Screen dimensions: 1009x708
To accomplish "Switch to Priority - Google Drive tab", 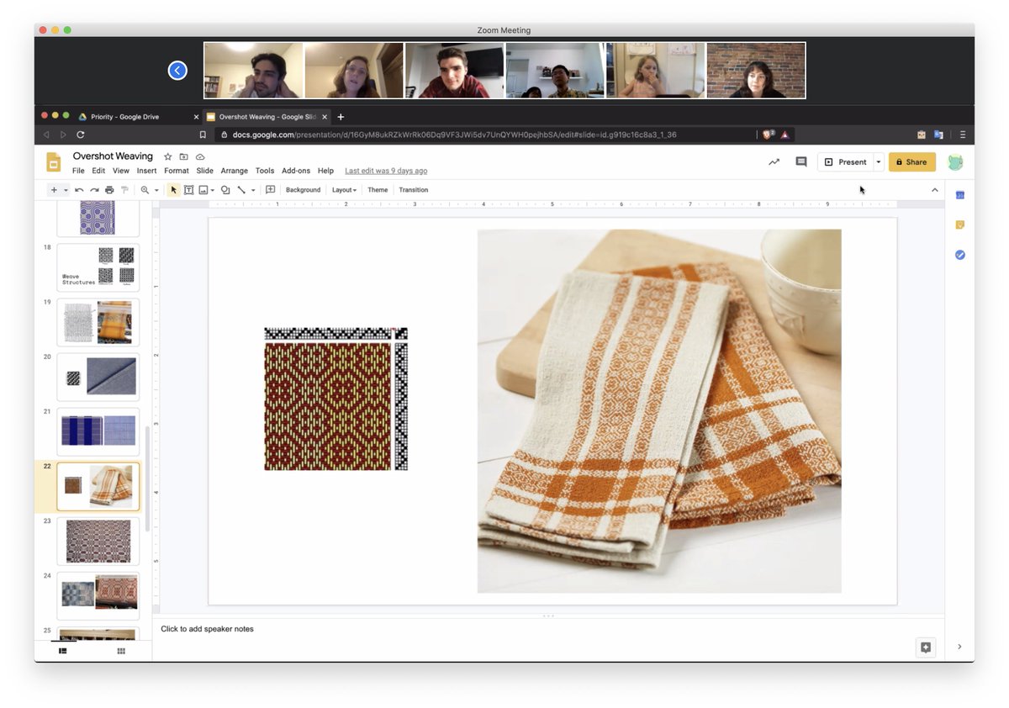I will coord(125,117).
